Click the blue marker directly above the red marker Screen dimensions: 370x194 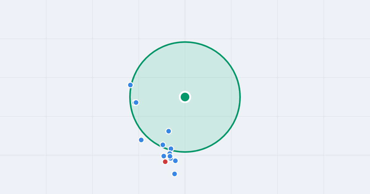point(164,156)
